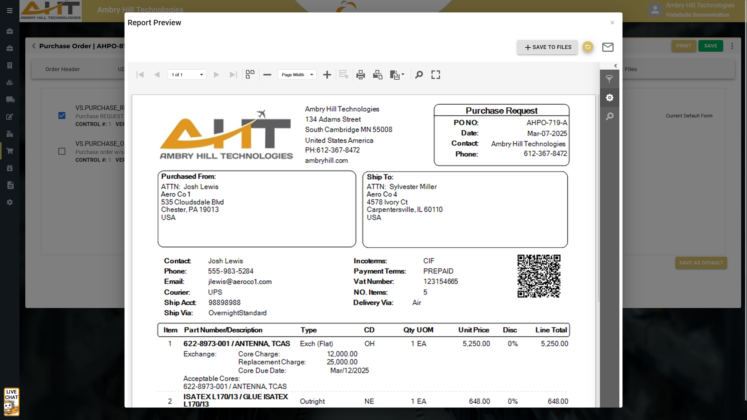Email the report using the envelope icon
747x420 pixels.
tap(608, 47)
